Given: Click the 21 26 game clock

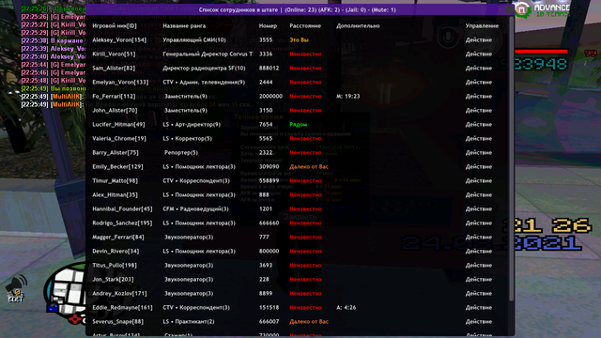Looking at the screenshot, I should click(x=547, y=225).
